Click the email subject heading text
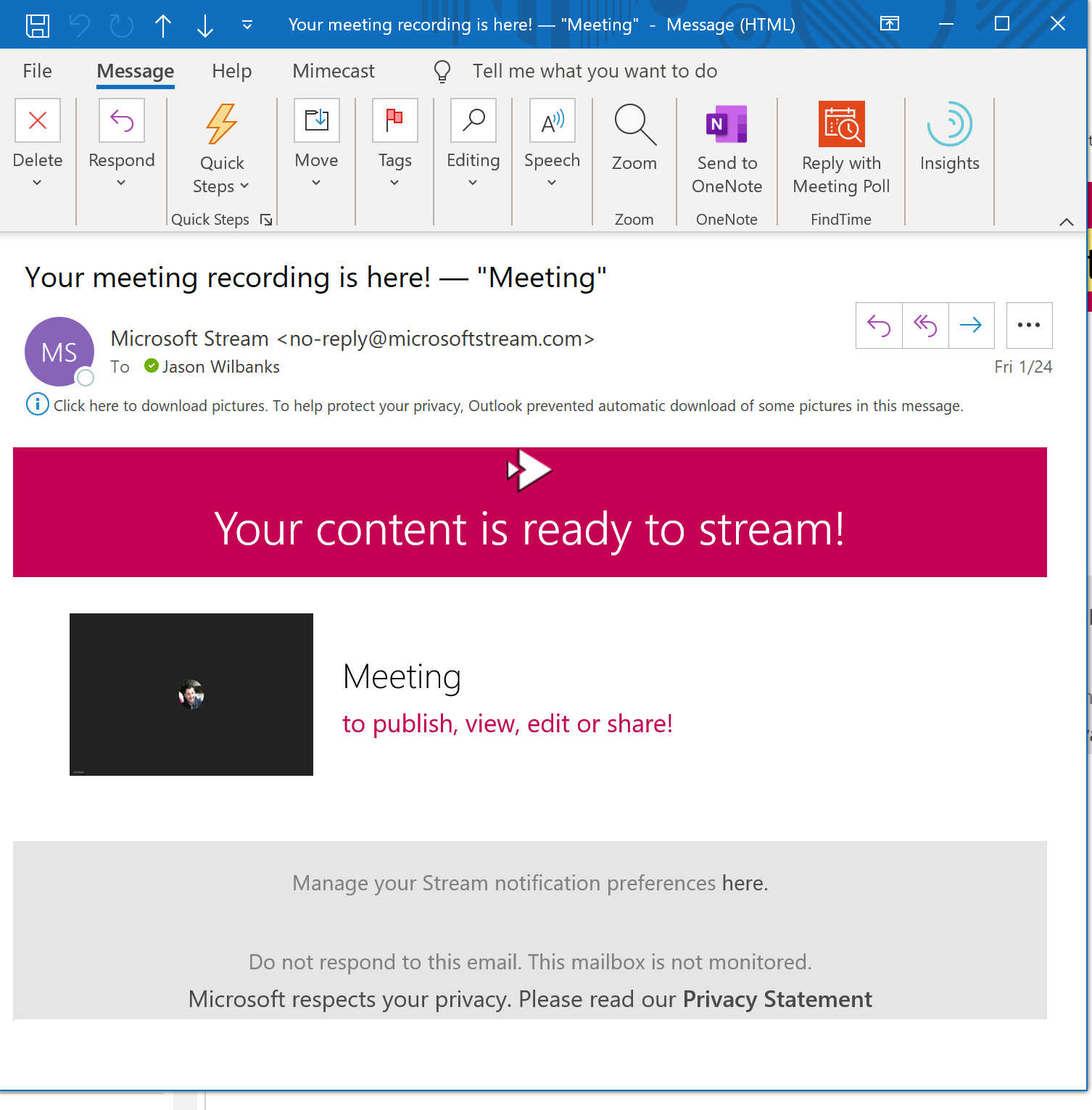The height and width of the screenshot is (1110, 1092). click(315, 278)
